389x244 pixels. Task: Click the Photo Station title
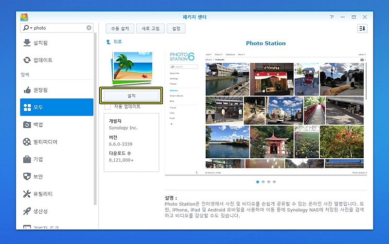click(265, 43)
